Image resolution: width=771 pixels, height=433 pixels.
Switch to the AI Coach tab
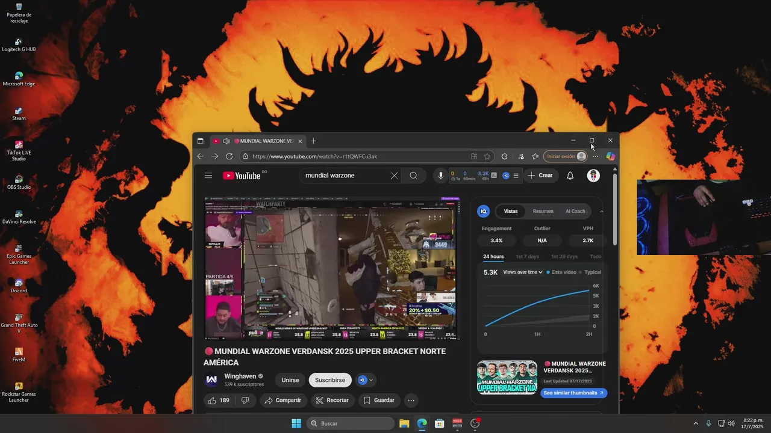pos(575,211)
